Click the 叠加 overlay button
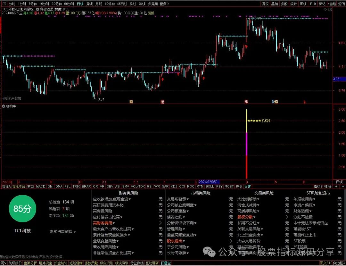This screenshot has height=266, width=346. tap(275, 4)
